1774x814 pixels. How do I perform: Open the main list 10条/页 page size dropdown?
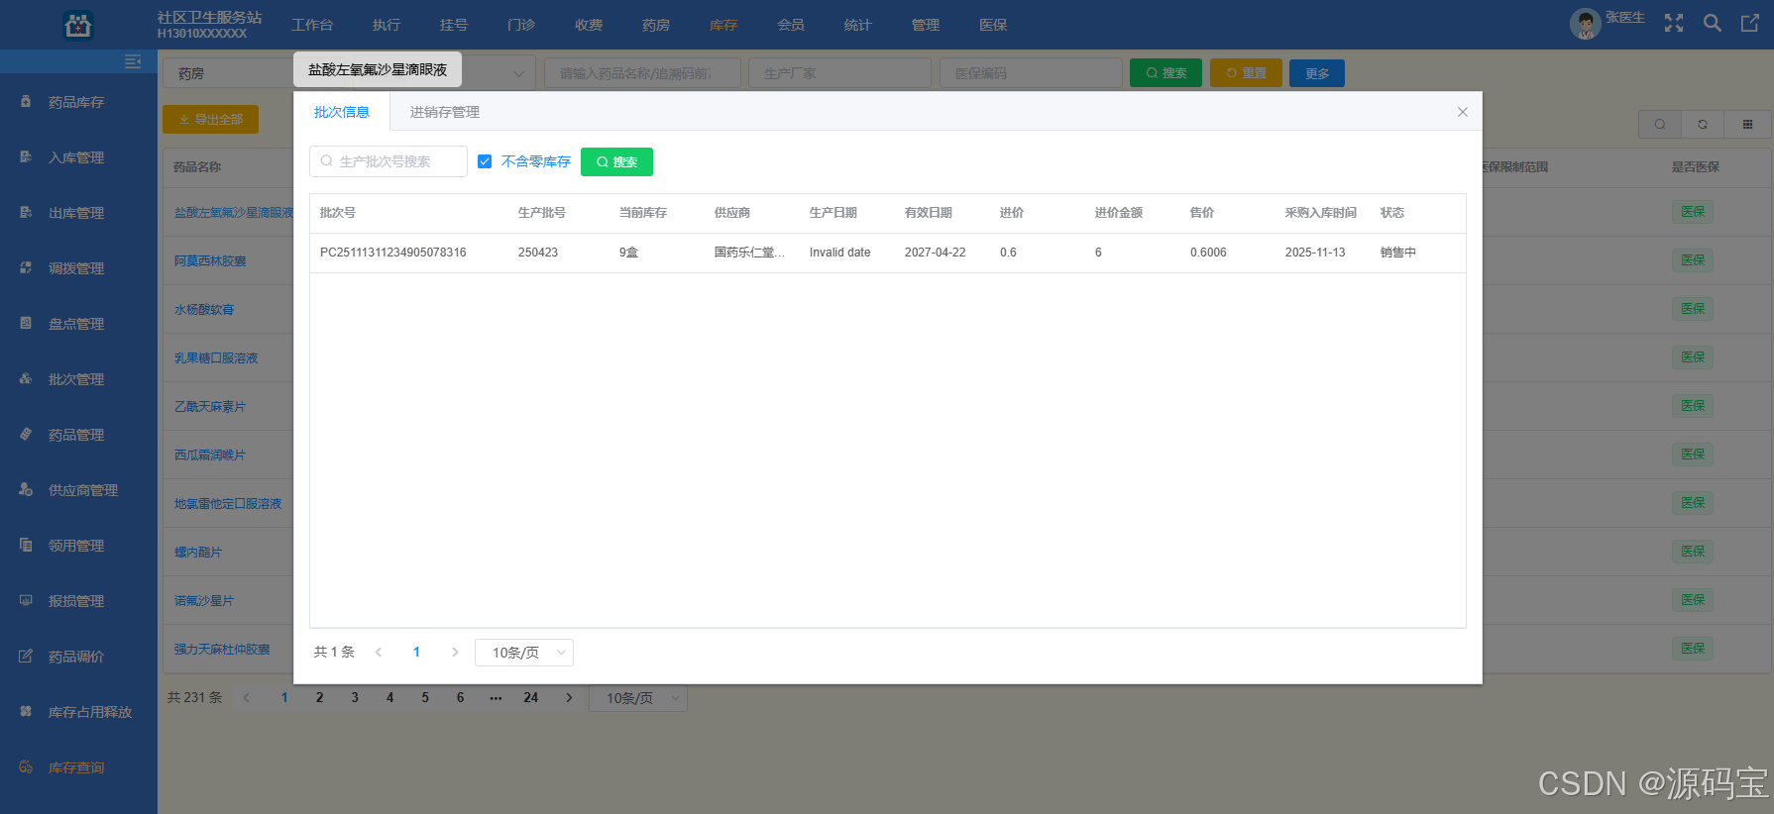[x=638, y=698]
